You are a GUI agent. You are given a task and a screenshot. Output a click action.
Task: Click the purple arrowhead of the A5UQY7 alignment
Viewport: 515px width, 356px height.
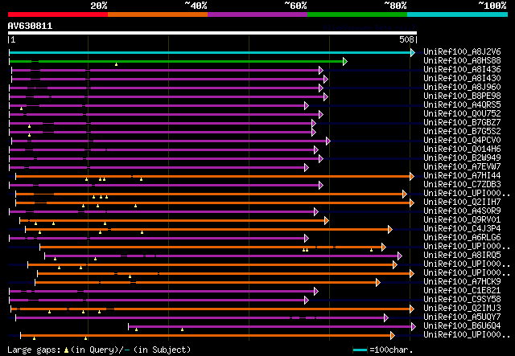(x=386, y=318)
